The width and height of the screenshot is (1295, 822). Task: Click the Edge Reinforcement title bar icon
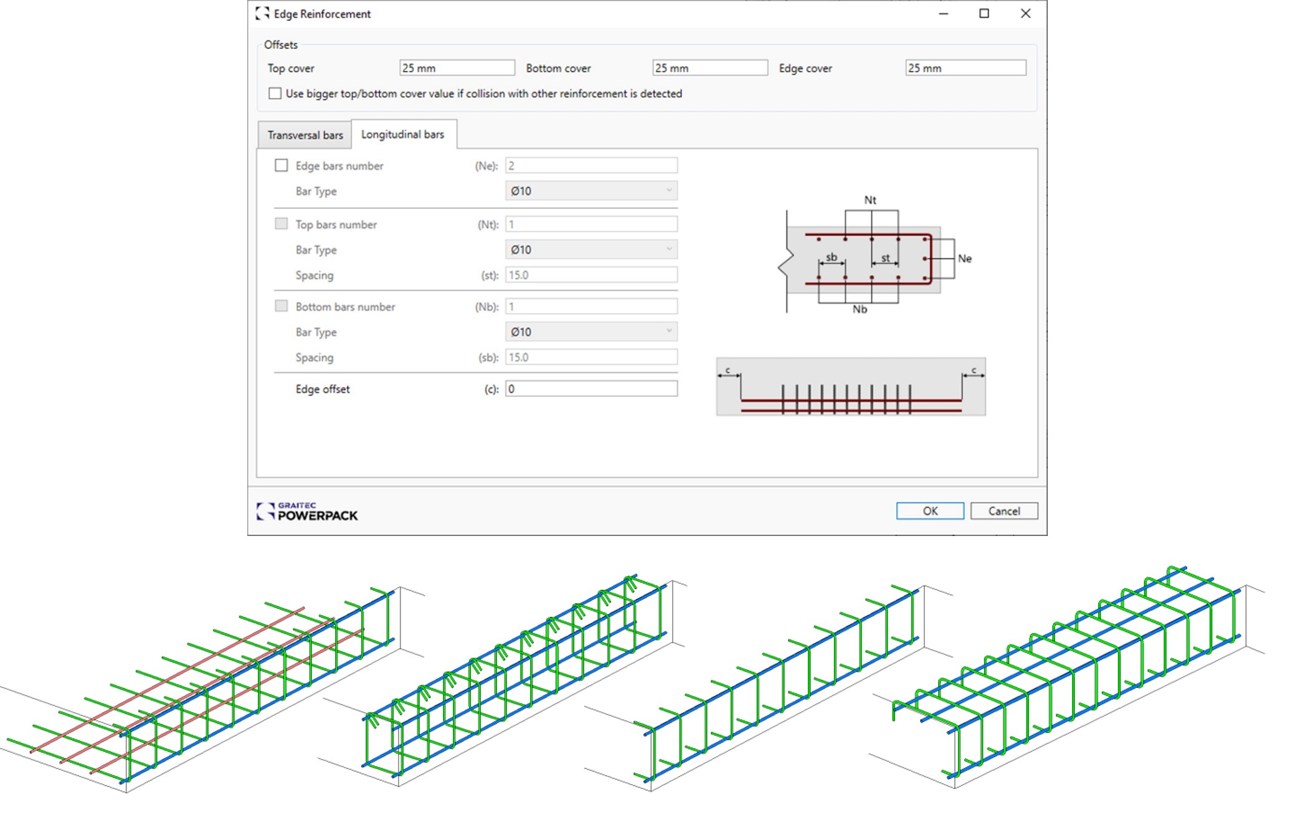(x=262, y=14)
